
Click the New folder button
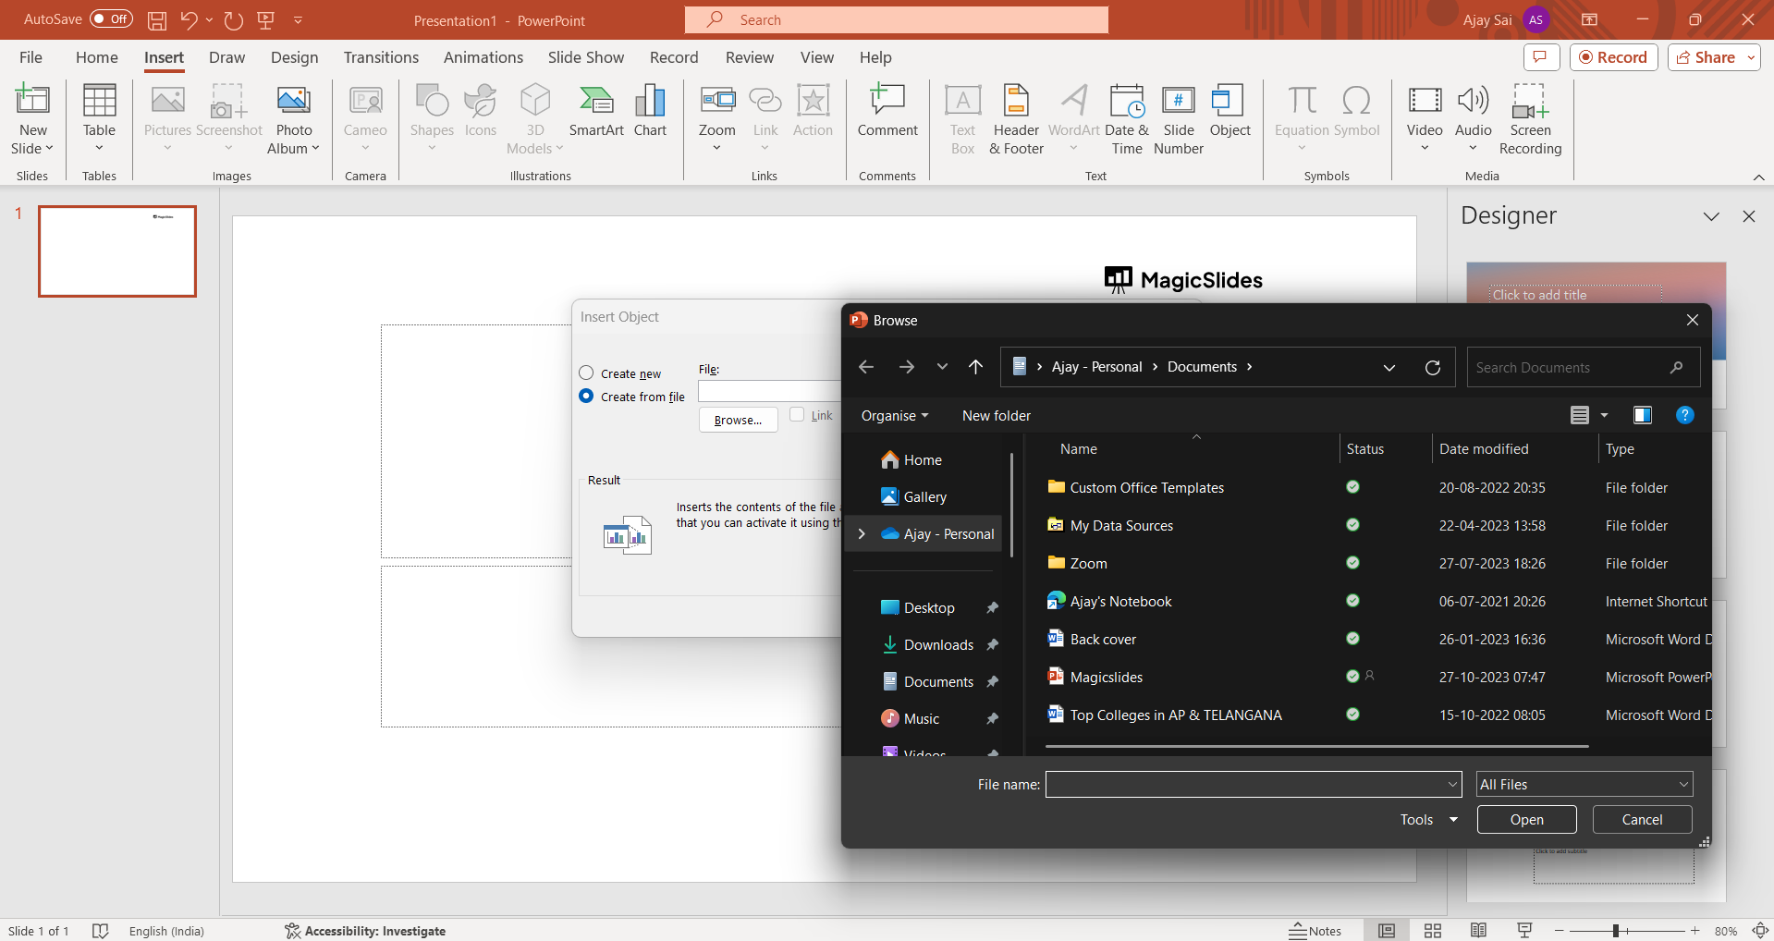pyautogui.click(x=996, y=416)
